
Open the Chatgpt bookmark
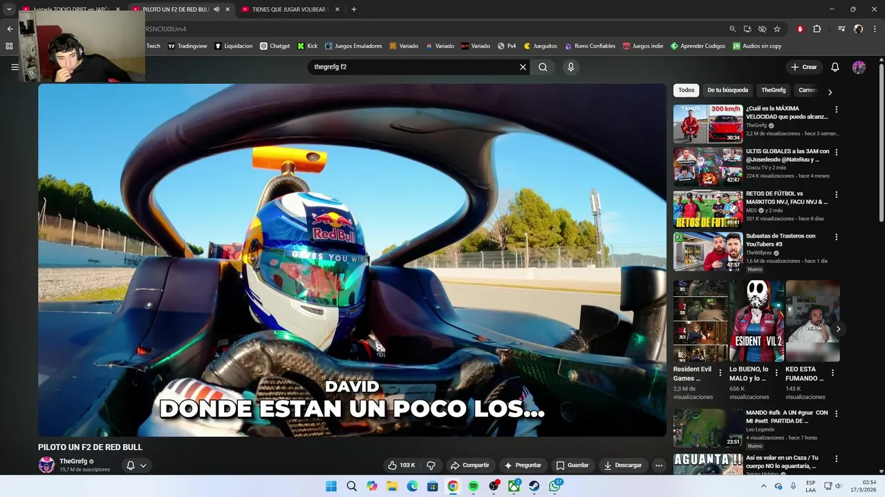(x=275, y=46)
